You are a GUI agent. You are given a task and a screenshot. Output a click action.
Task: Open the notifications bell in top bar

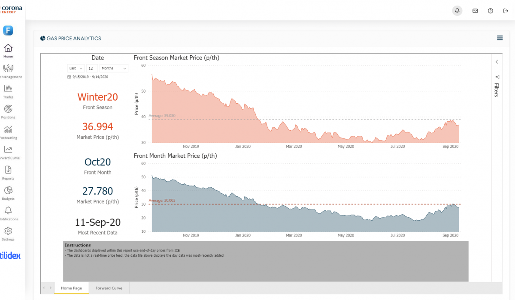click(x=457, y=11)
